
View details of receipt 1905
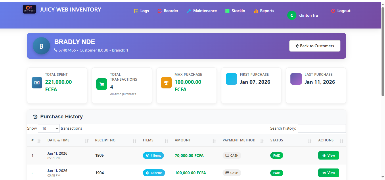coord(328,155)
